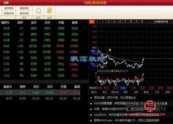The width and height of the screenshot is (173, 124).
Task: Show the DMI indicator
Action: point(167,92)
